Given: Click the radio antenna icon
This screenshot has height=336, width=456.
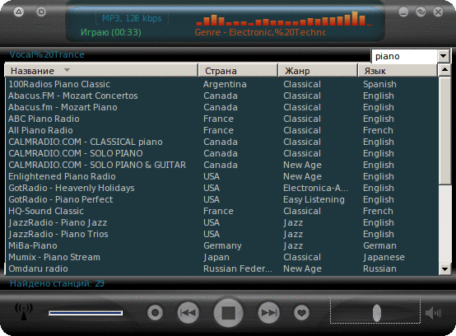Looking at the screenshot, I should [x=24, y=311].
